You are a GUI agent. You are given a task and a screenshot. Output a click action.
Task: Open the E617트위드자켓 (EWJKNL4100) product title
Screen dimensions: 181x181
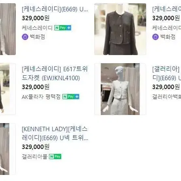click(x=55, y=74)
